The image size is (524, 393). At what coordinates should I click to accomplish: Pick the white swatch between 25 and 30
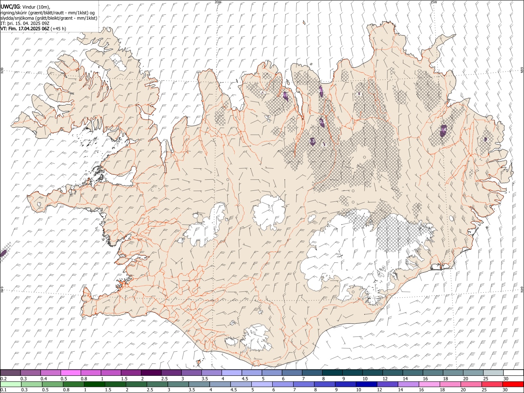(x=513, y=373)
